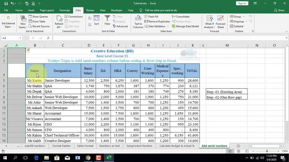
Task: Open the Insert tab
Action: point(31,10)
